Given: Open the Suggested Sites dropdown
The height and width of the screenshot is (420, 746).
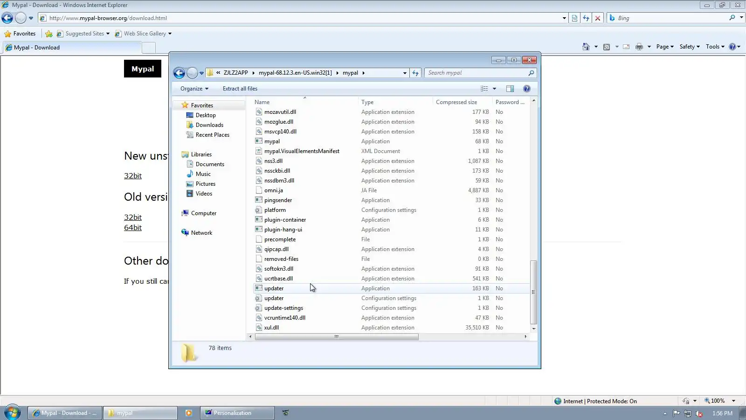Looking at the screenshot, I should tap(108, 34).
